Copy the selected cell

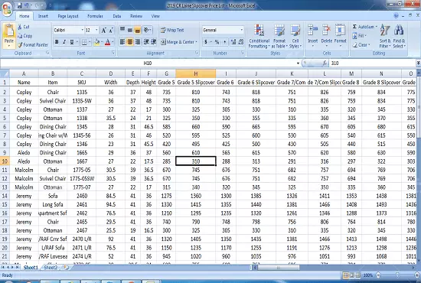(x=24, y=36)
